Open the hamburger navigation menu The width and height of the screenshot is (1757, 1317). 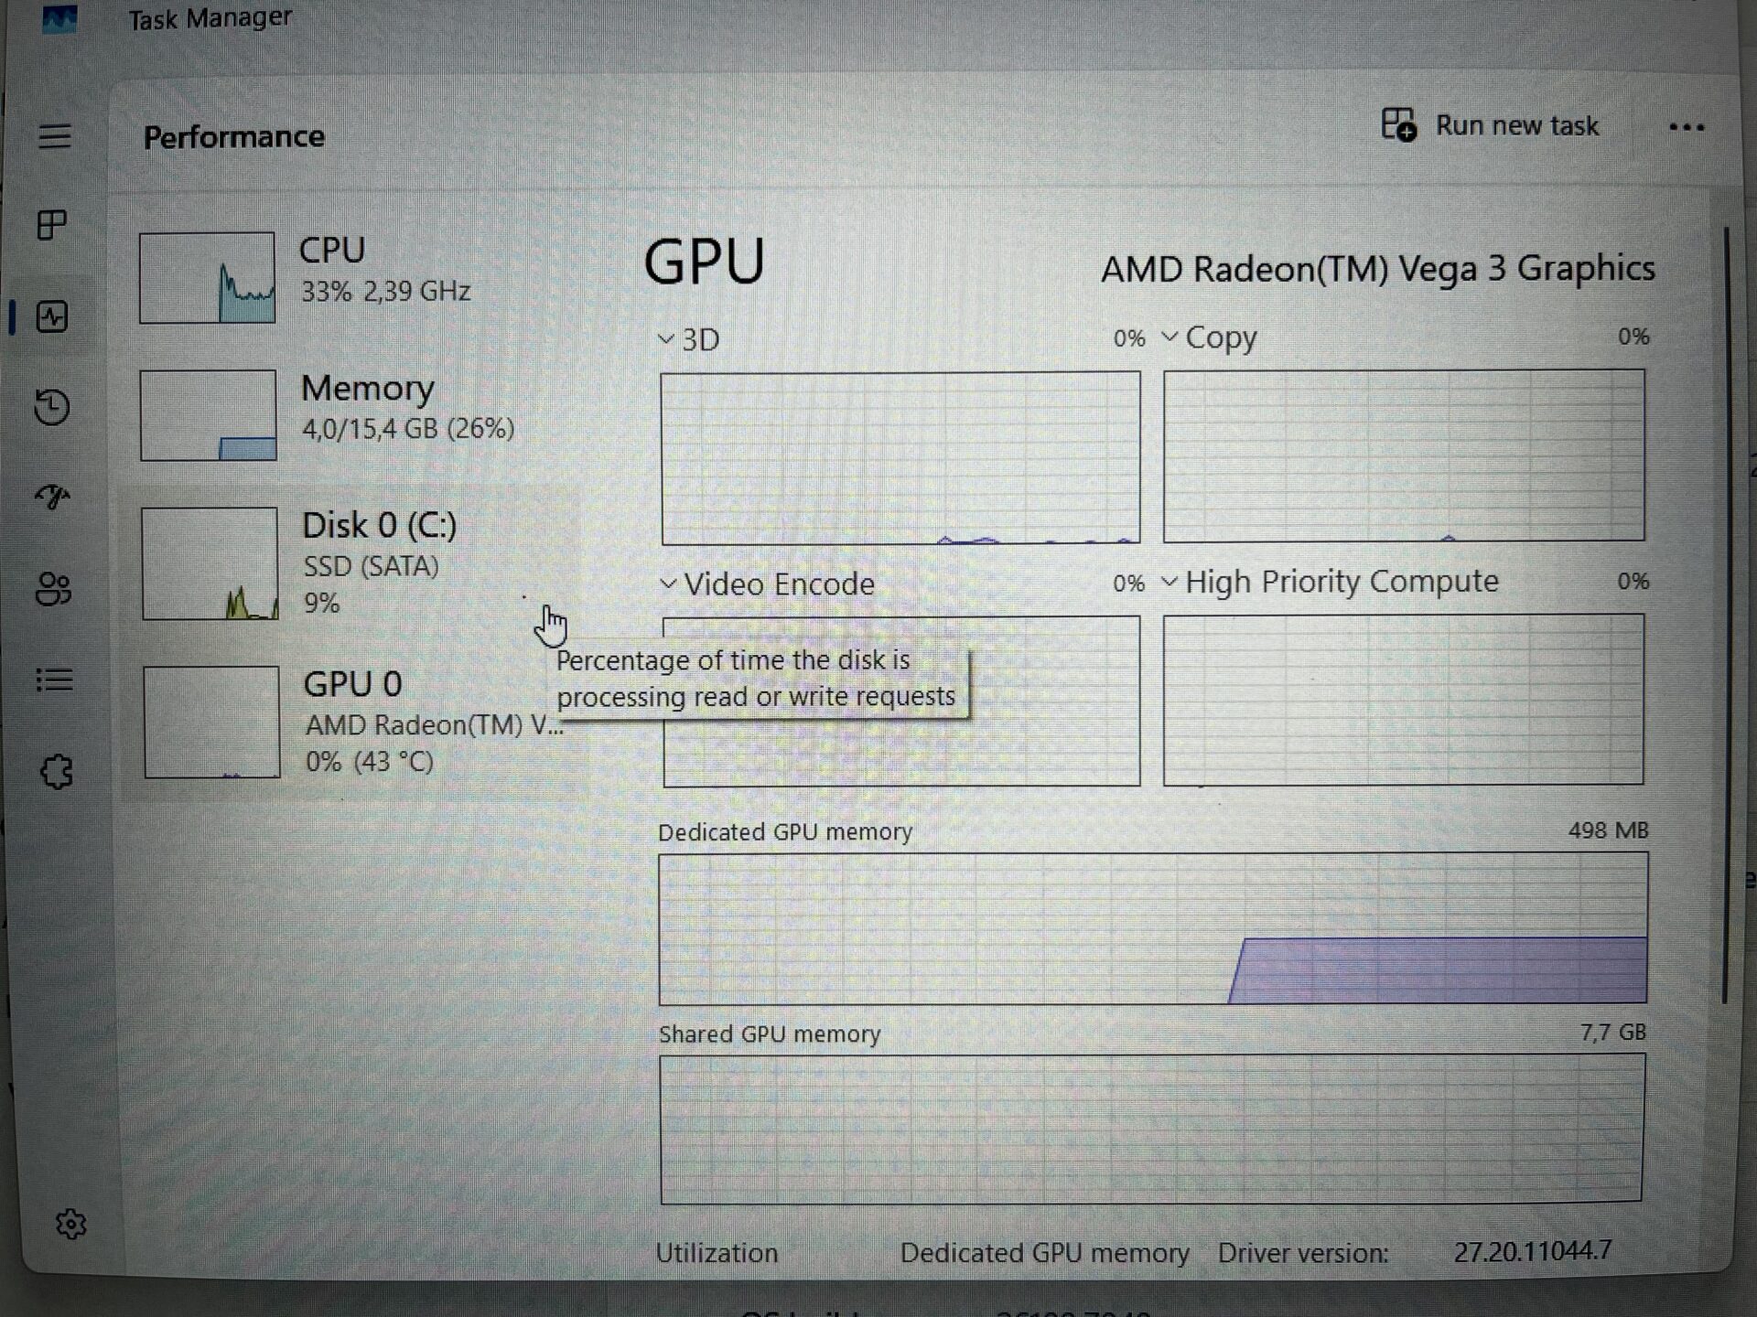[x=54, y=136]
